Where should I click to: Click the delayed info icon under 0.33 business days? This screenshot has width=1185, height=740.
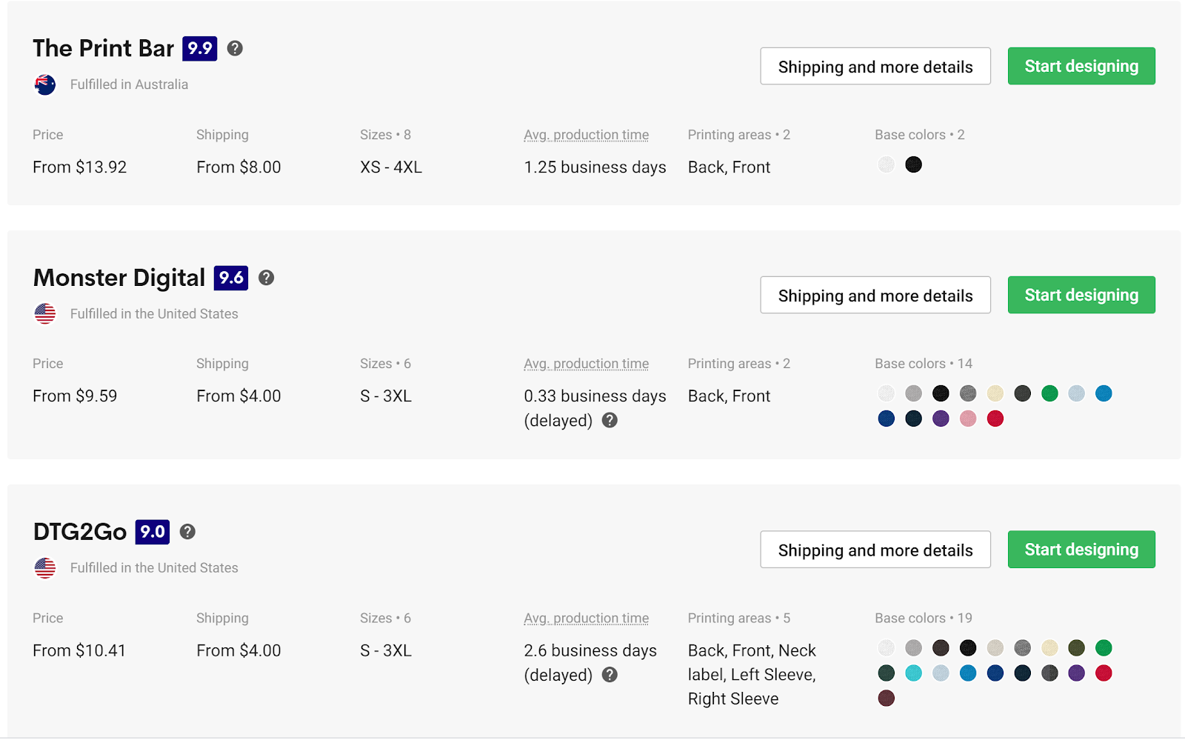(610, 421)
